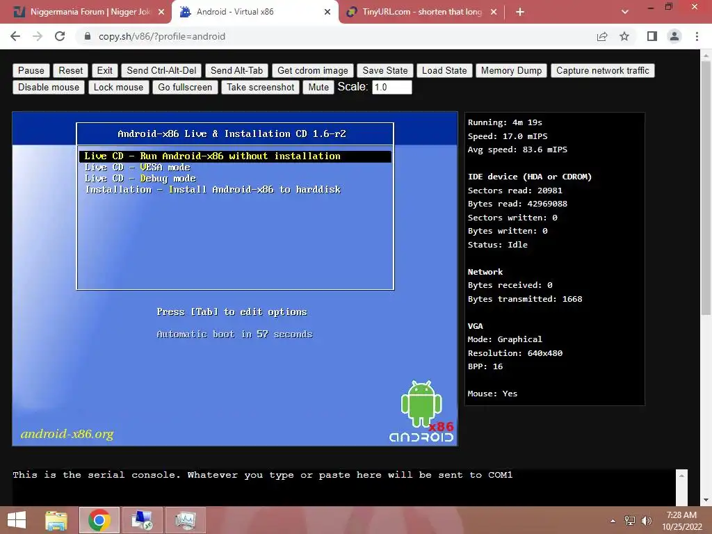
Task: Click serial console scrollbar up arrow
Action: click(681, 476)
